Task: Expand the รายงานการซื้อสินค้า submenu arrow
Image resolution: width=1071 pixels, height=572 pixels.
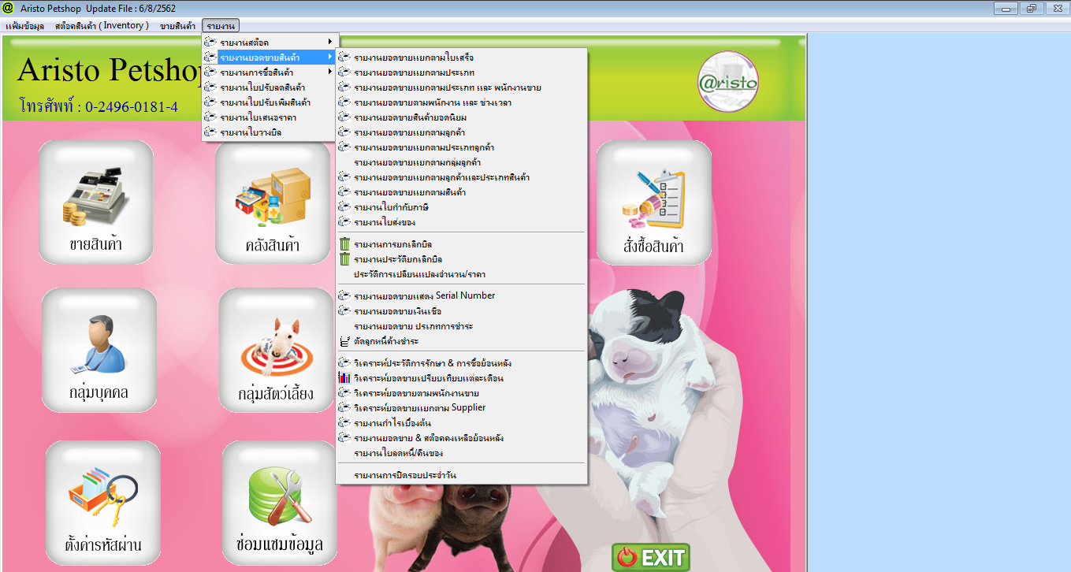Action: click(x=329, y=72)
